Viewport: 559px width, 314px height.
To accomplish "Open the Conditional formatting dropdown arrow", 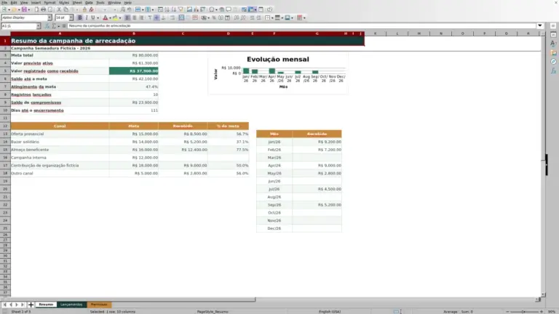I will (x=304, y=17).
